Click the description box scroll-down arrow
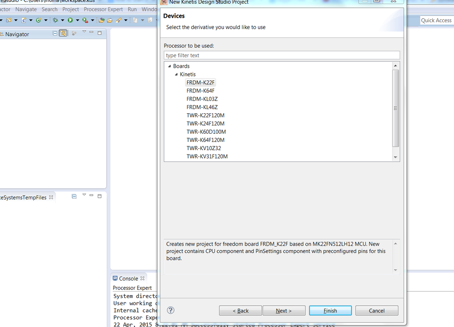The width and height of the screenshot is (454, 327). point(395,270)
